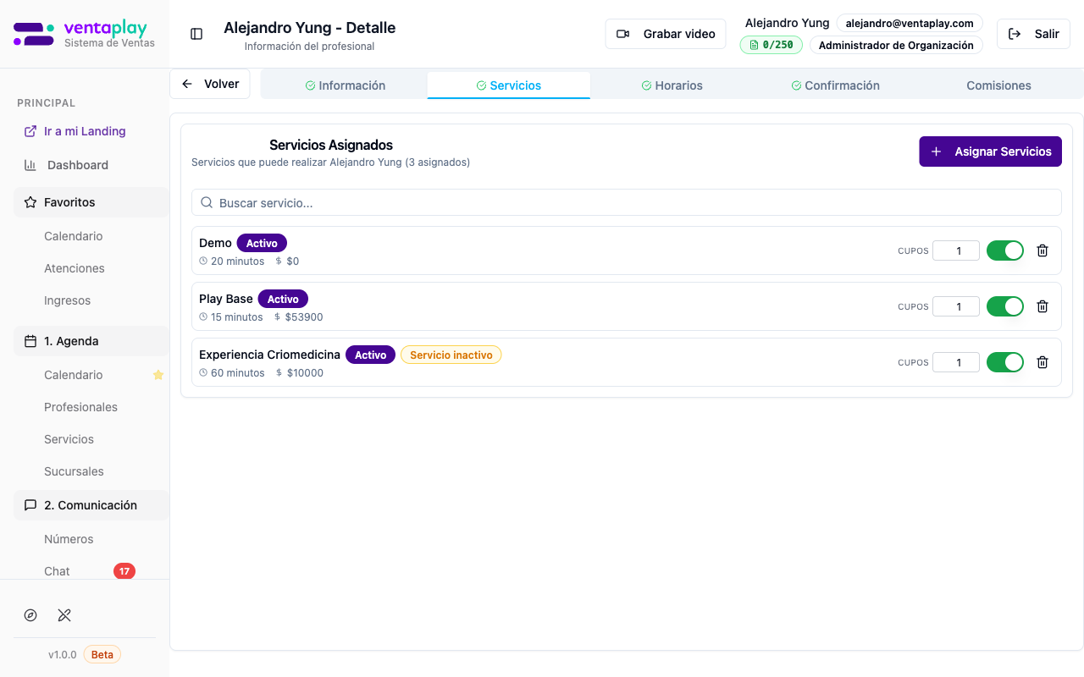This screenshot has width=1084, height=677.
Task: Click the star beside Calendario in Agenda
Action: click(158, 375)
